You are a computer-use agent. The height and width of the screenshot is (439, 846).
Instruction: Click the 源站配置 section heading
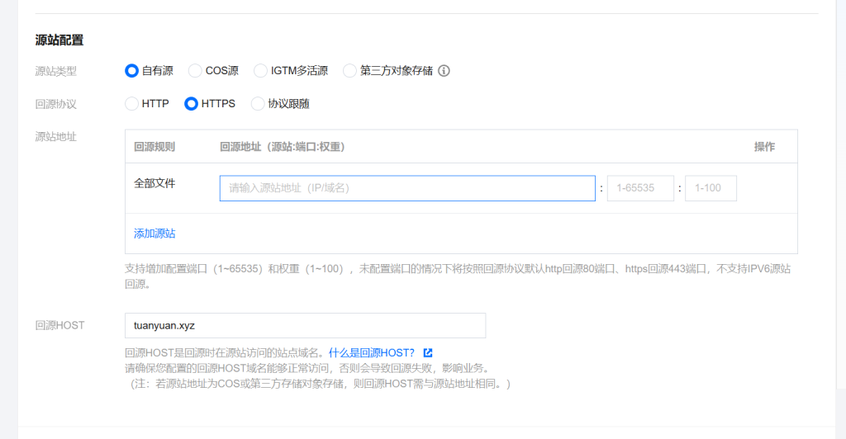[x=59, y=40]
